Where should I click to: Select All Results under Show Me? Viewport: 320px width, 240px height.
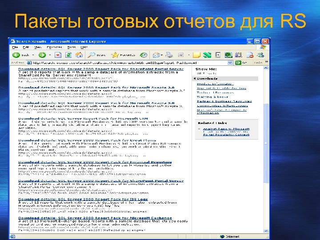click(206, 73)
